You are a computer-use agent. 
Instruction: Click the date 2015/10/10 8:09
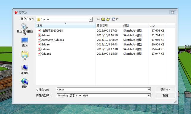107,40
